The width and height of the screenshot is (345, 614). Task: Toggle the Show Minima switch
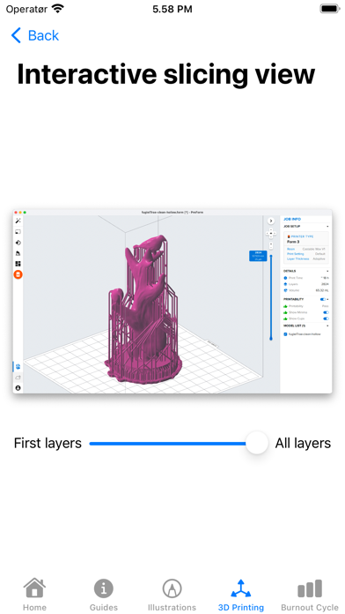click(x=326, y=312)
